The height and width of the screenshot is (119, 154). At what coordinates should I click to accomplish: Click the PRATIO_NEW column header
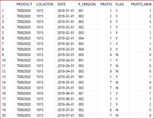(141, 4)
